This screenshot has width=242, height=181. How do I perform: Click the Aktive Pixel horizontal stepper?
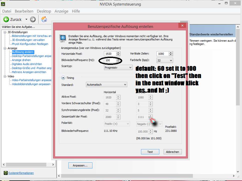coord(118,97)
